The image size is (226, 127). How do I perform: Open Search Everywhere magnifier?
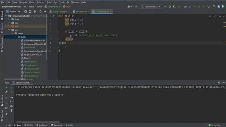pos(214,7)
